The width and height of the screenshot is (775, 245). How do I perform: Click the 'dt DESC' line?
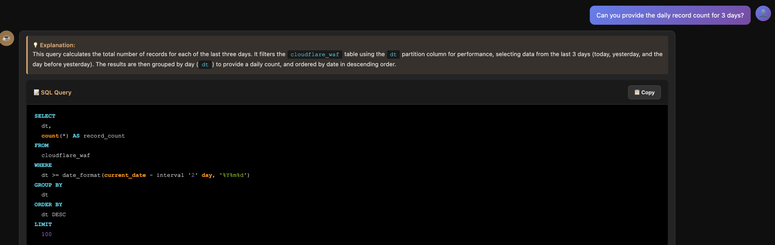click(54, 215)
